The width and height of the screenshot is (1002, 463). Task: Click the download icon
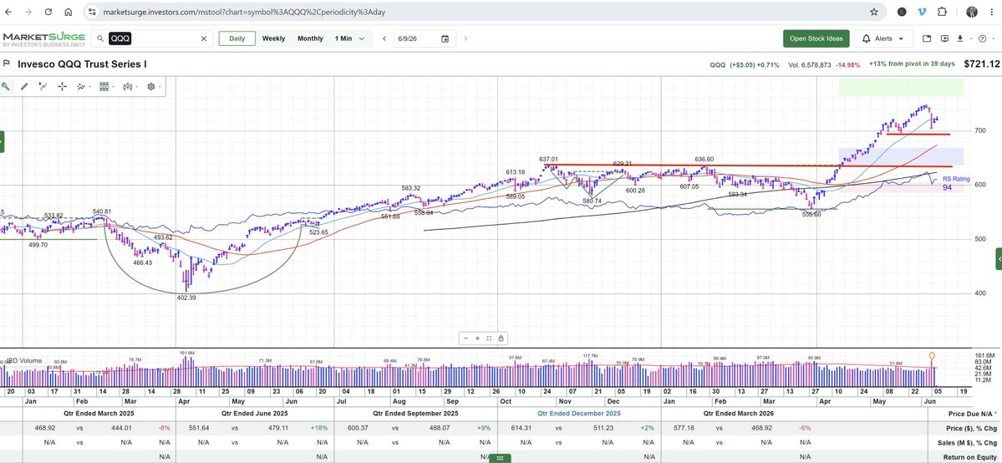959,38
